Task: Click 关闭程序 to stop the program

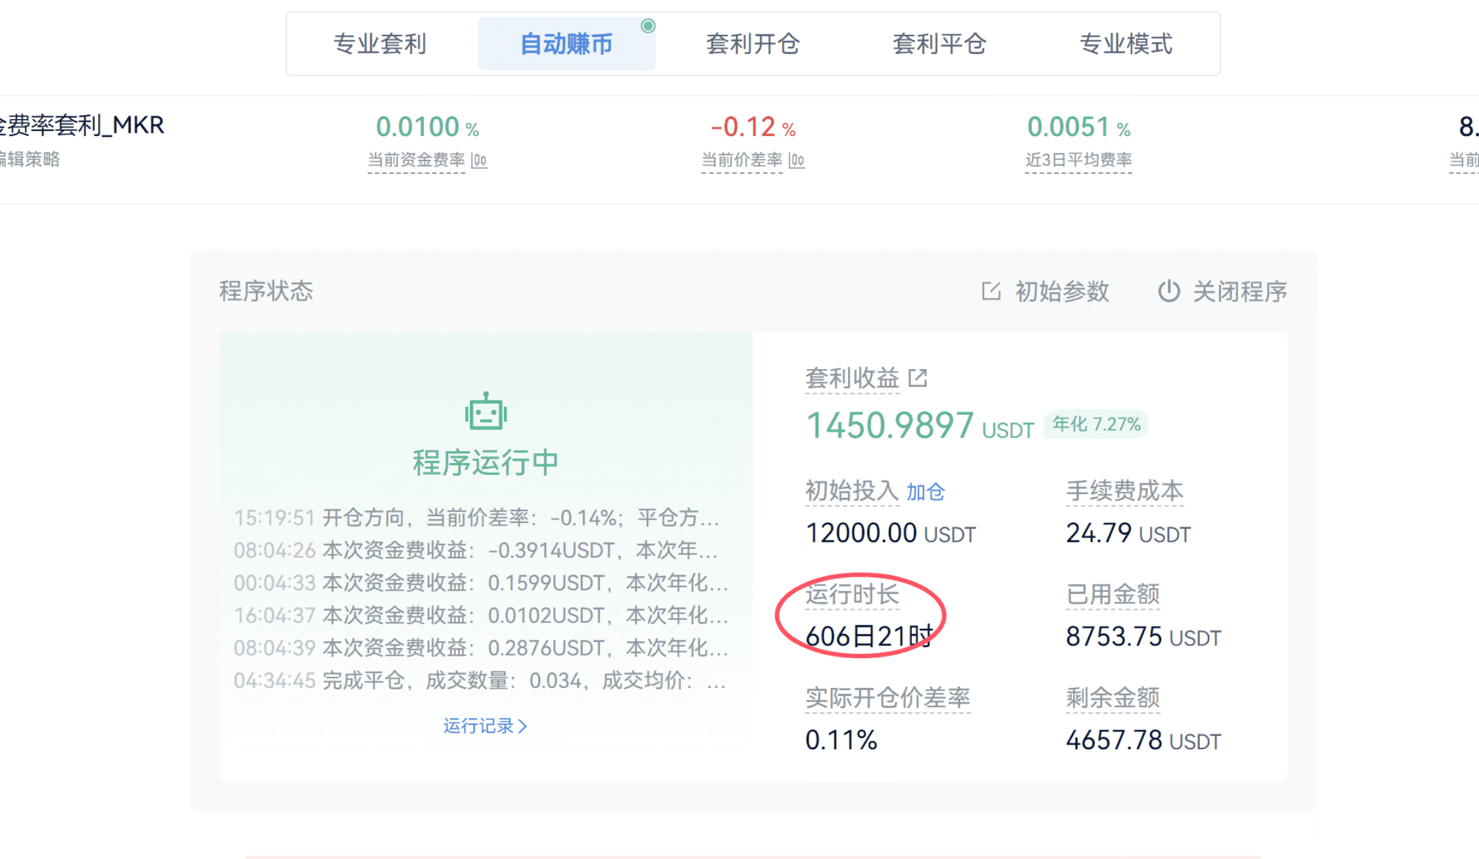Action: coord(1222,291)
